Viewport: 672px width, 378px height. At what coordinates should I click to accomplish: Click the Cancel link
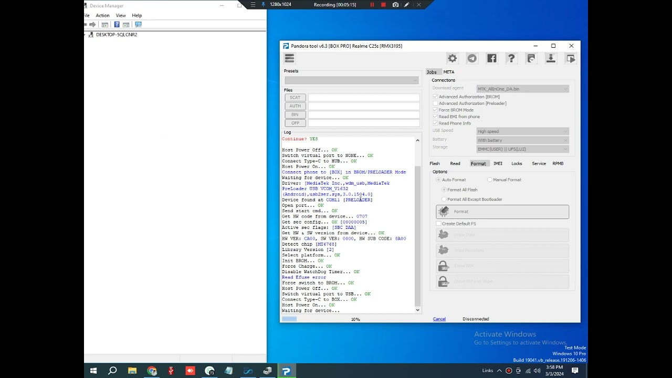click(x=439, y=319)
